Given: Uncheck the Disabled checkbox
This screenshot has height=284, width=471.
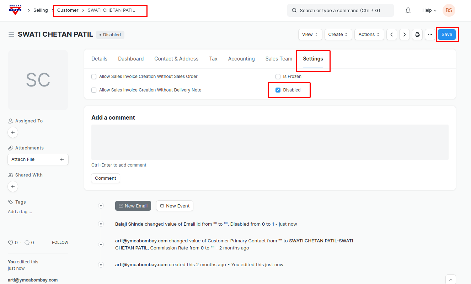Looking at the screenshot, I should pyautogui.click(x=278, y=90).
